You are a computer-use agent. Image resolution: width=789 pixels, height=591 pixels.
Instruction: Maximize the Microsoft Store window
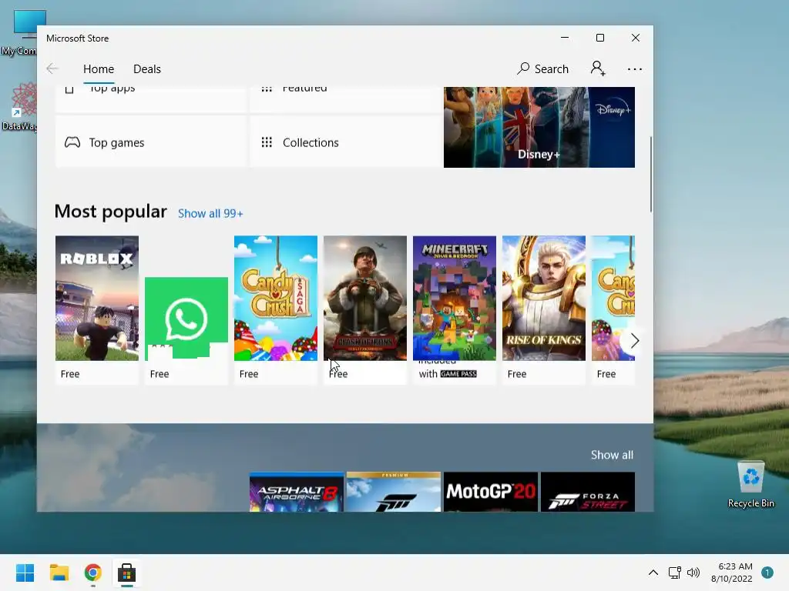pyautogui.click(x=599, y=38)
